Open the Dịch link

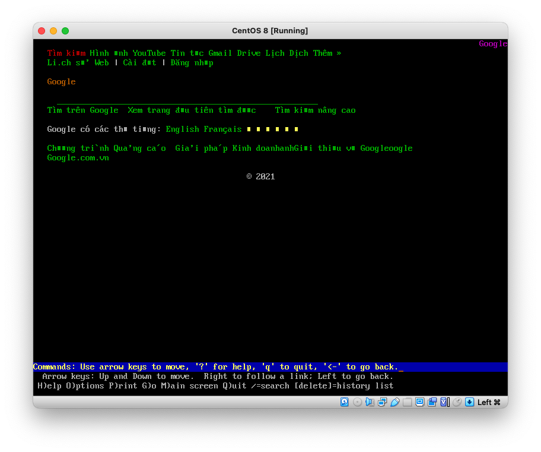299,53
